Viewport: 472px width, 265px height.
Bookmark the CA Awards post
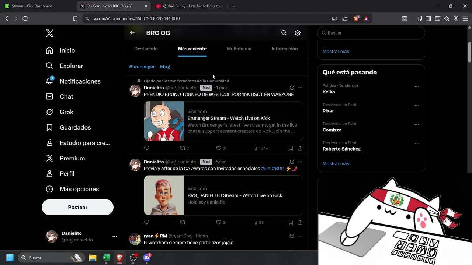point(291,222)
